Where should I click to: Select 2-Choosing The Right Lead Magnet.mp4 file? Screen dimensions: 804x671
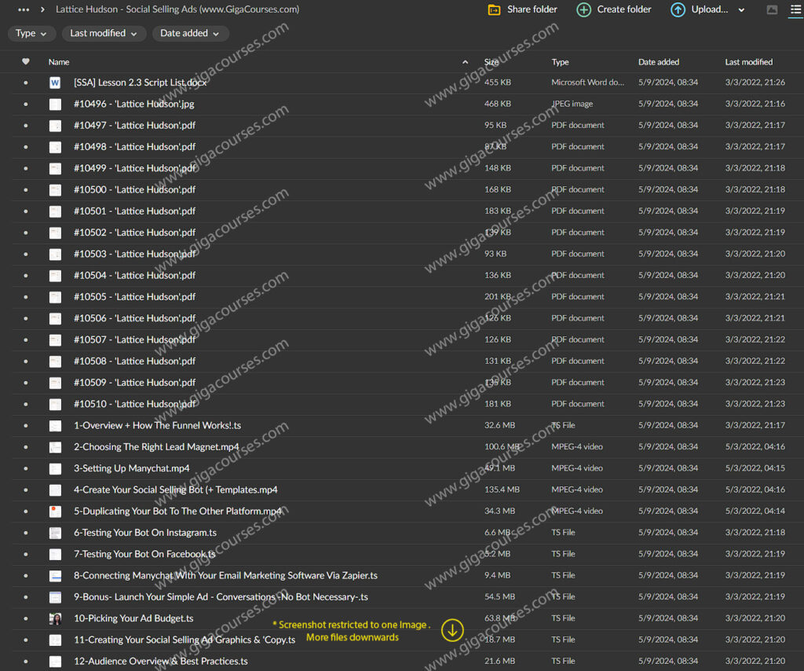tap(156, 447)
